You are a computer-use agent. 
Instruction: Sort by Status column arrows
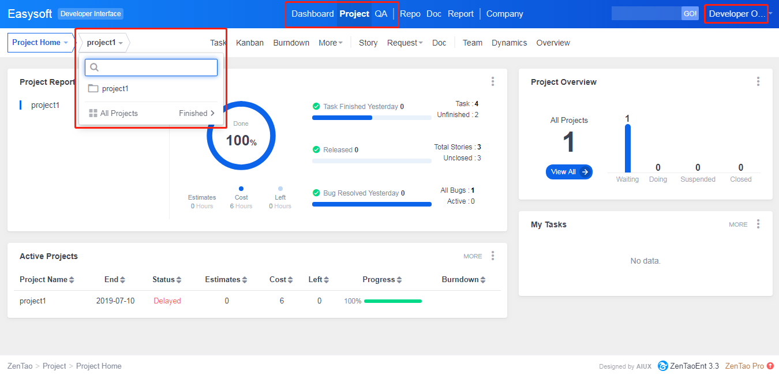[179, 280]
